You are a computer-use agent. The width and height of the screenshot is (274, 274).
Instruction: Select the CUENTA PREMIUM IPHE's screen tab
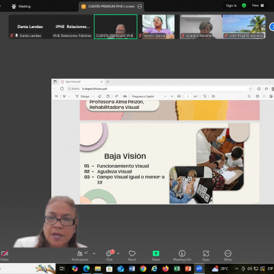click(112, 6)
